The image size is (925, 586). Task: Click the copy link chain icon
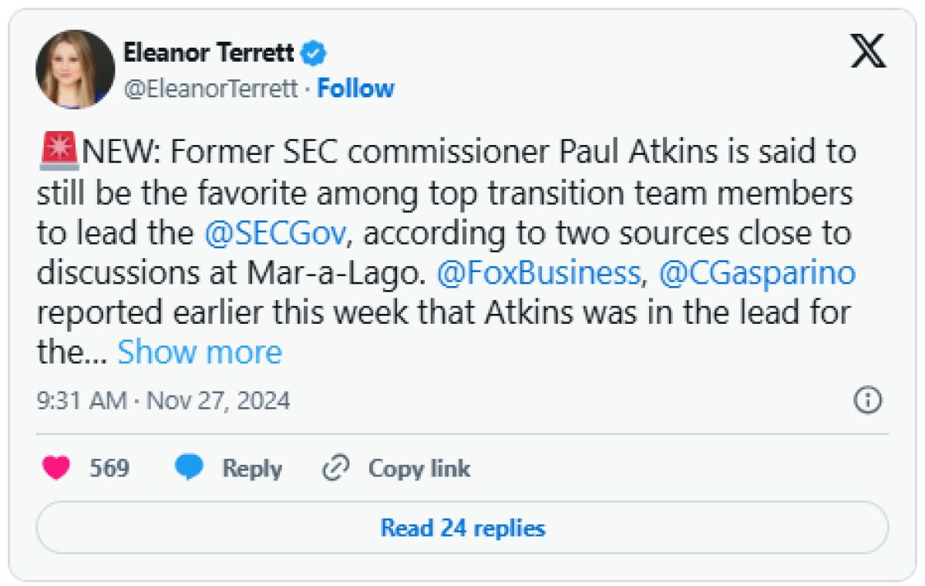[335, 468]
